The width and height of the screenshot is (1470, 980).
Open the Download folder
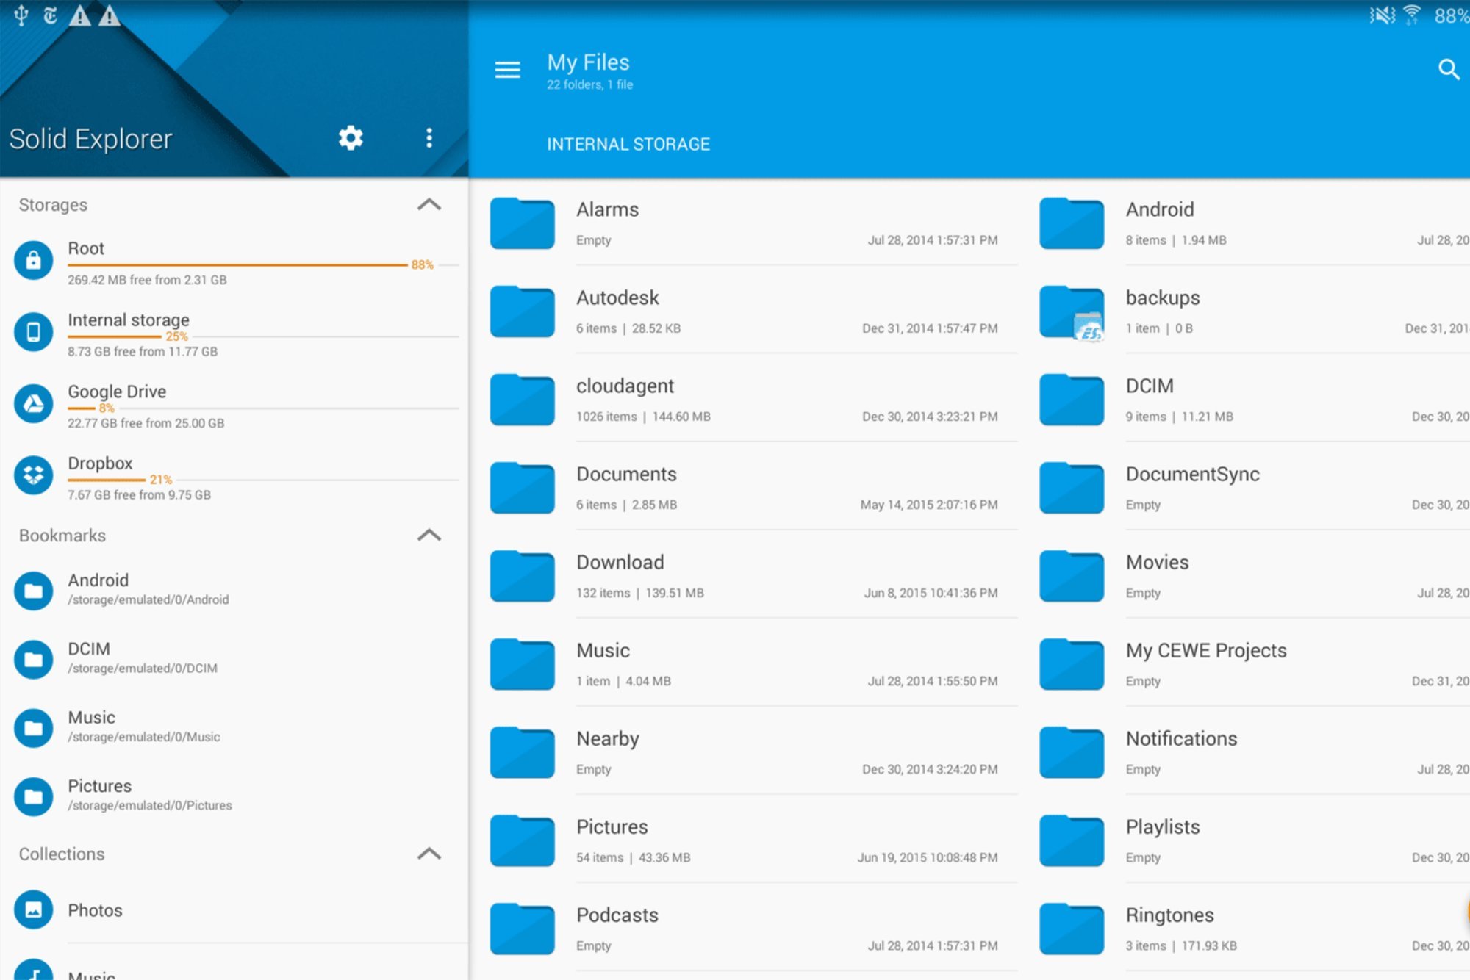point(620,563)
